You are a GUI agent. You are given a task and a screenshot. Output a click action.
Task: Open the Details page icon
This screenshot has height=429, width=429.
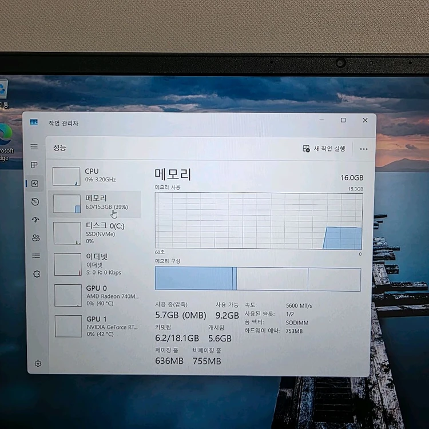tap(36, 256)
